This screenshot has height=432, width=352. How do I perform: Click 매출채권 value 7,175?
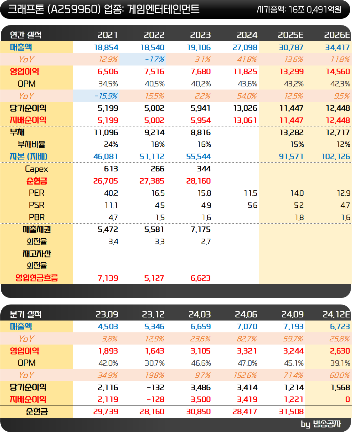201,230
